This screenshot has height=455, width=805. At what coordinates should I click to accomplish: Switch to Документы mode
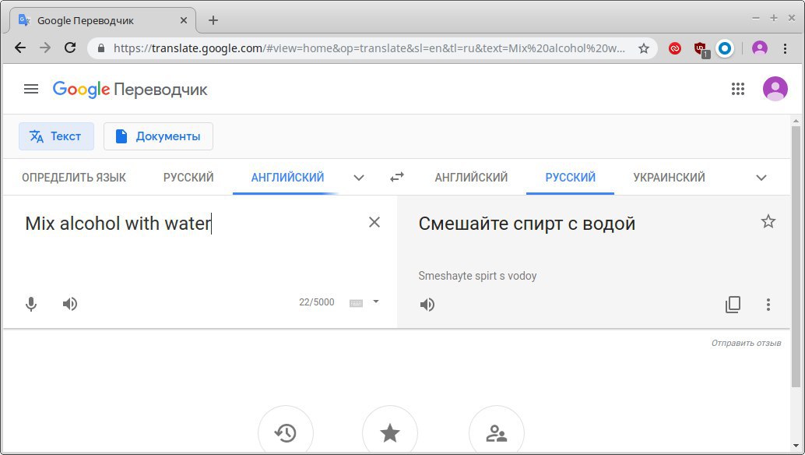coord(158,136)
